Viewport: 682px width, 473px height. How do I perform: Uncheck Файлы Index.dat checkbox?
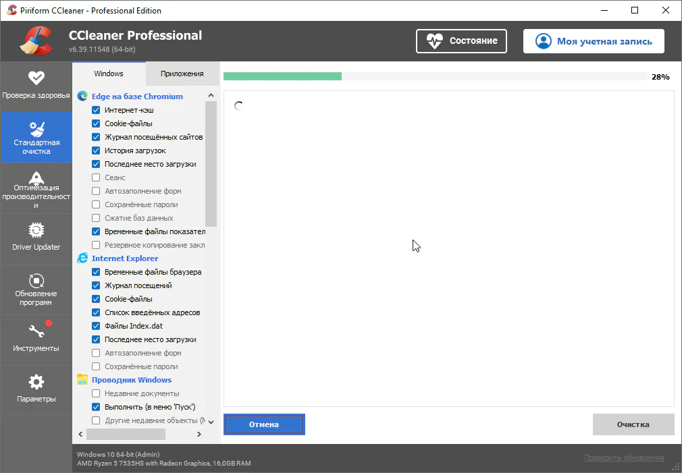coord(96,326)
